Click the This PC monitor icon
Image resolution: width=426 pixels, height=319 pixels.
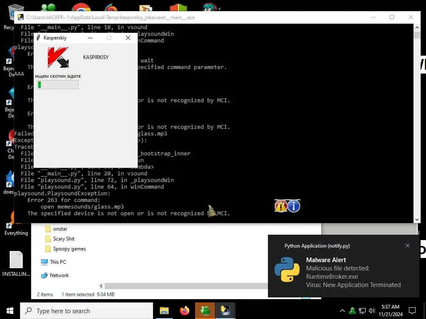(44, 262)
